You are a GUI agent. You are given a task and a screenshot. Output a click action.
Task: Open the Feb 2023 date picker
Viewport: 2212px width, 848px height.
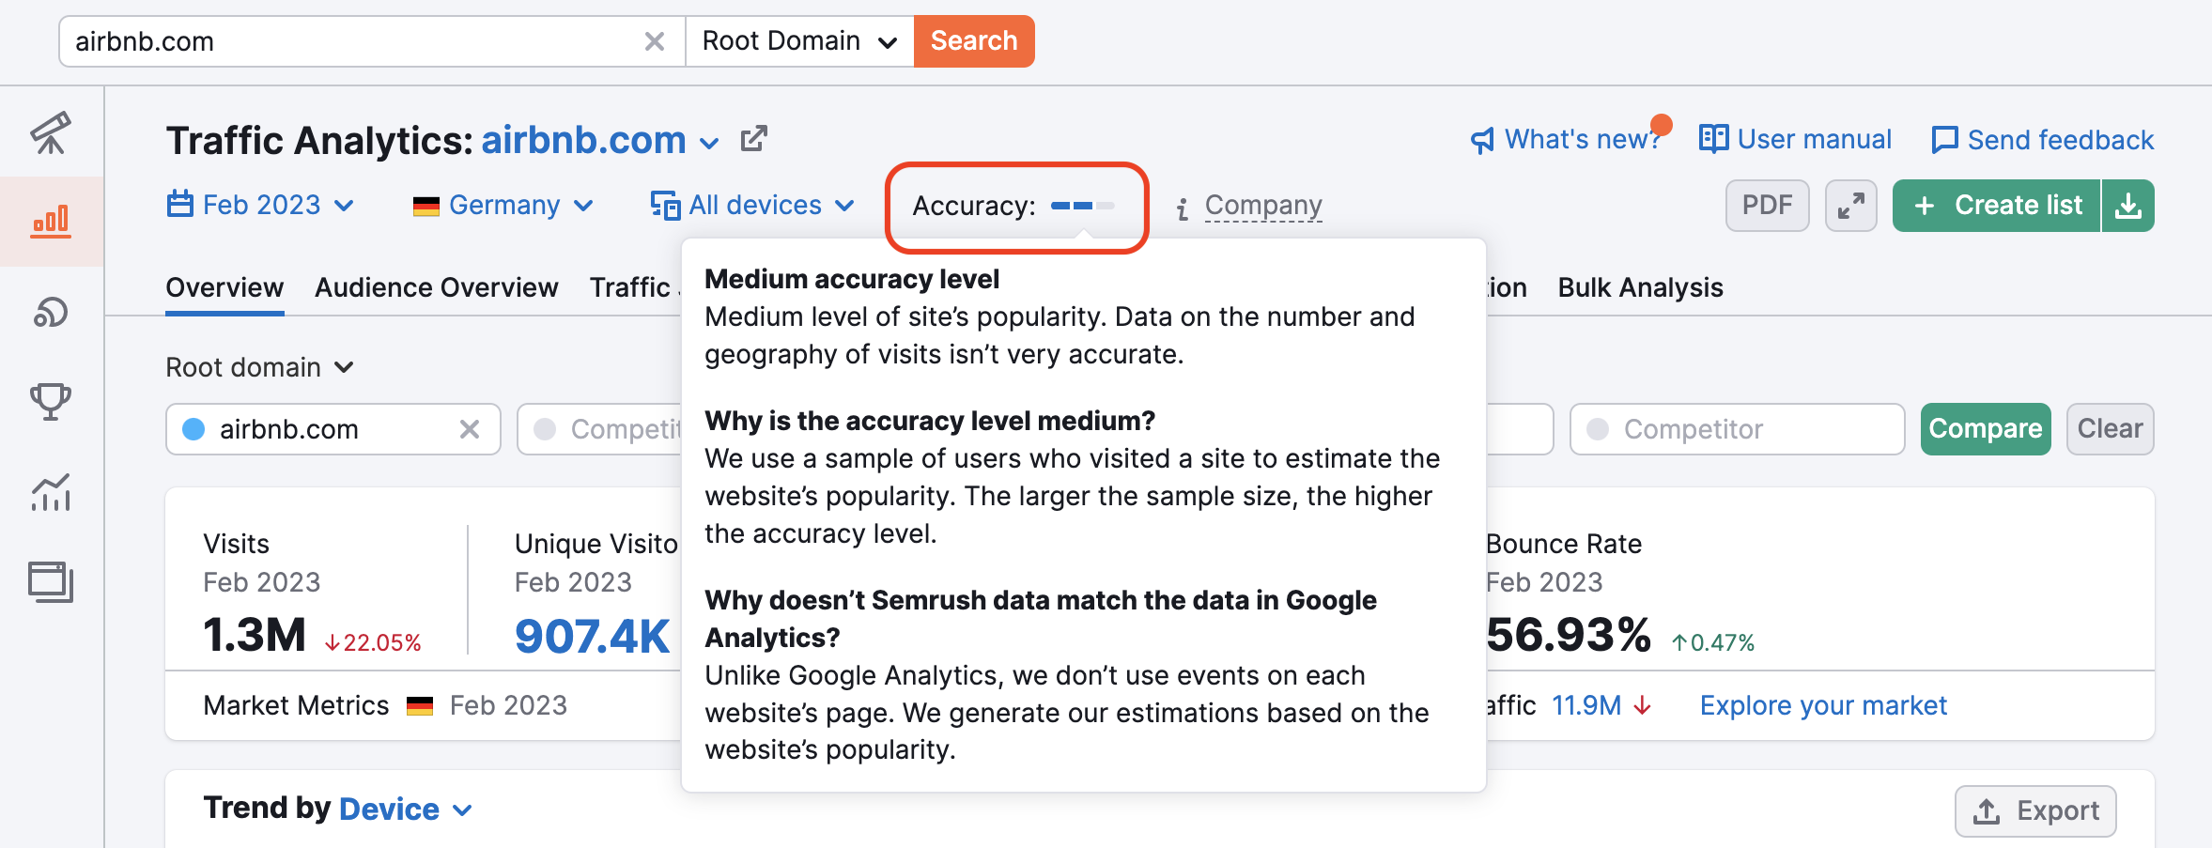(260, 205)
